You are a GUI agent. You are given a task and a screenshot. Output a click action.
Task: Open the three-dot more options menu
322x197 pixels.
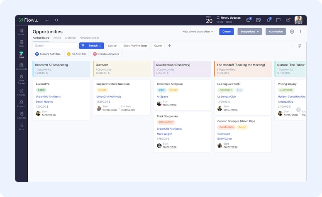pyautogui.click(x=300, y=32)
